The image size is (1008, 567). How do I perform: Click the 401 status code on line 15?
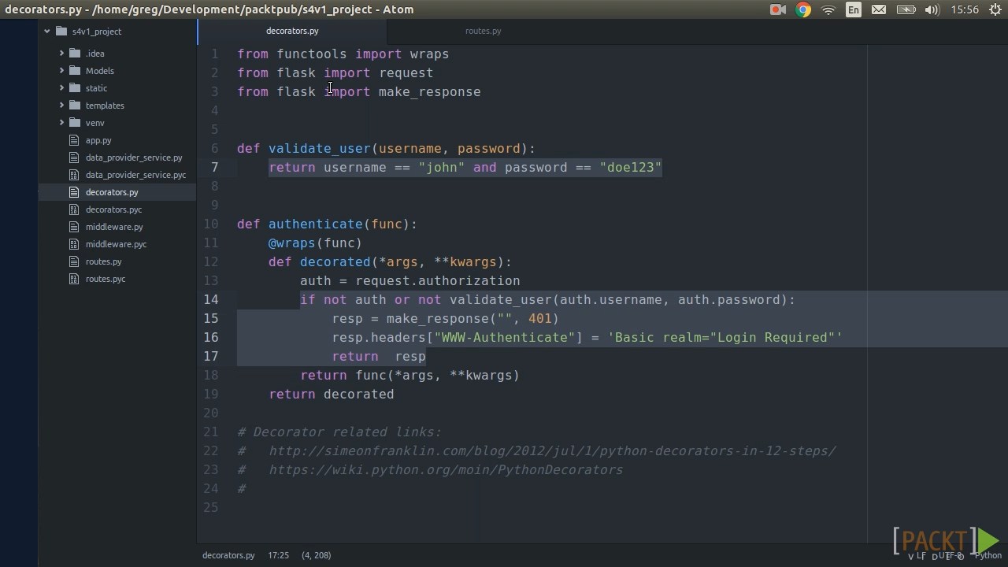pyautogui.click(x=540, y=318)
